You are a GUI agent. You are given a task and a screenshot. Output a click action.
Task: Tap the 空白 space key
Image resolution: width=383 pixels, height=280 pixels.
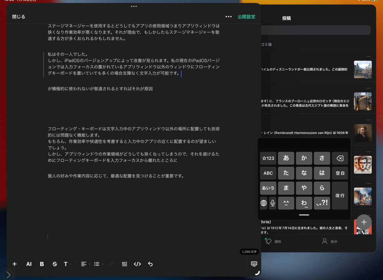click(340, 173)
